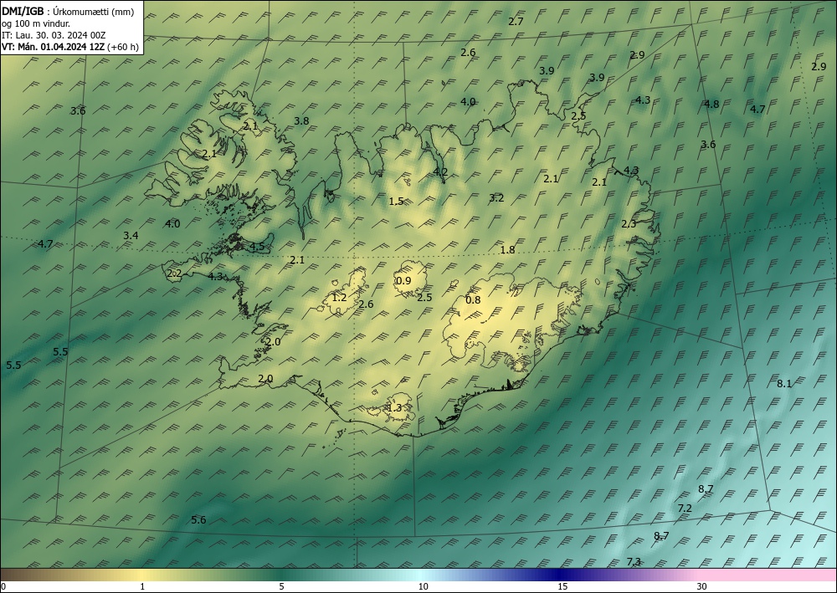837x593 pixels.
Task: Click the glacier value 0.8
Action: click(x=473, y=300)
